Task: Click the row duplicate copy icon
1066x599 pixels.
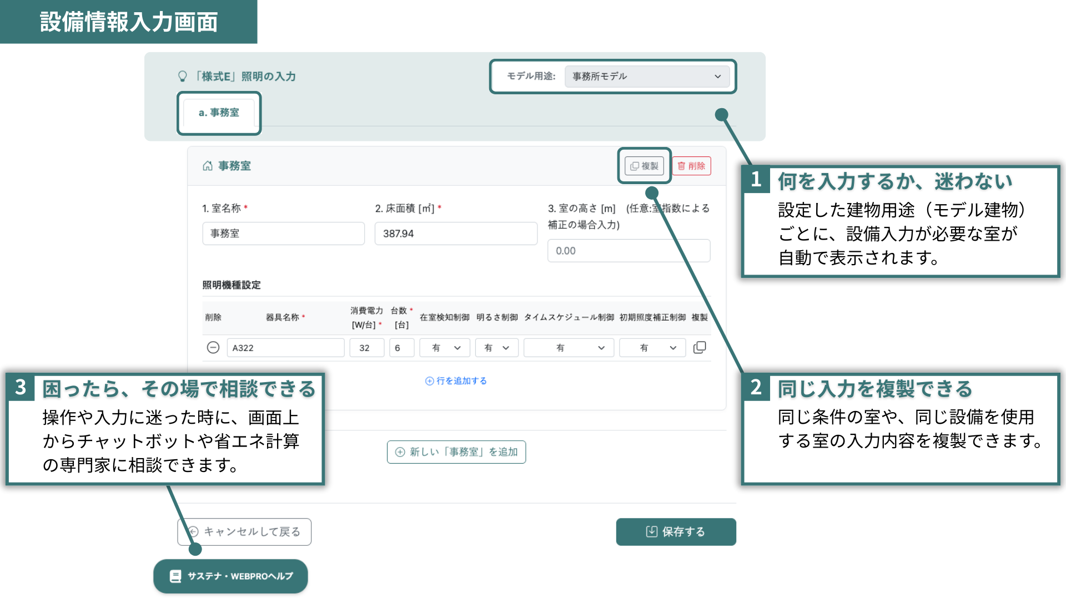Action: 700,348
